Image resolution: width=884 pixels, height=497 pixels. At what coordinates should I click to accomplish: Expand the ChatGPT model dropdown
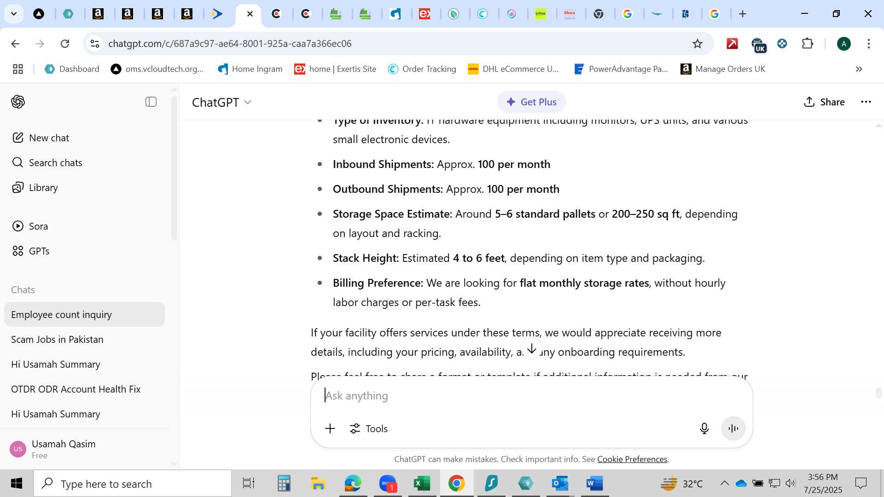[x=221, y=102]
